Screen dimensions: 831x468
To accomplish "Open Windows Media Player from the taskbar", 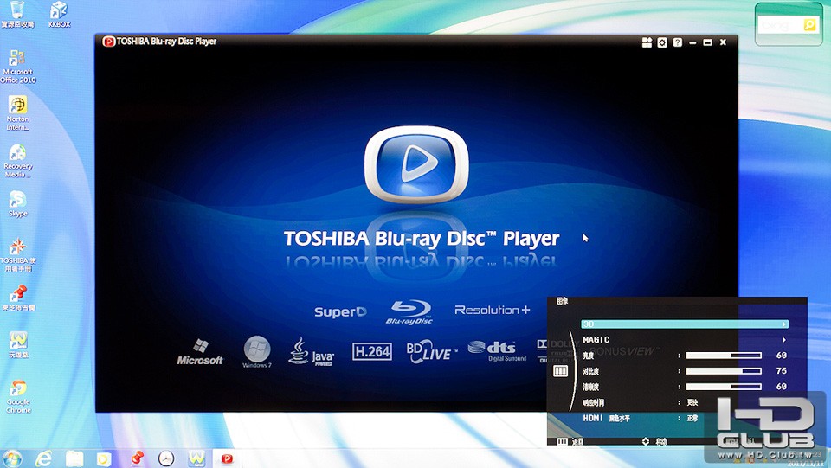I will coord(104,458).
